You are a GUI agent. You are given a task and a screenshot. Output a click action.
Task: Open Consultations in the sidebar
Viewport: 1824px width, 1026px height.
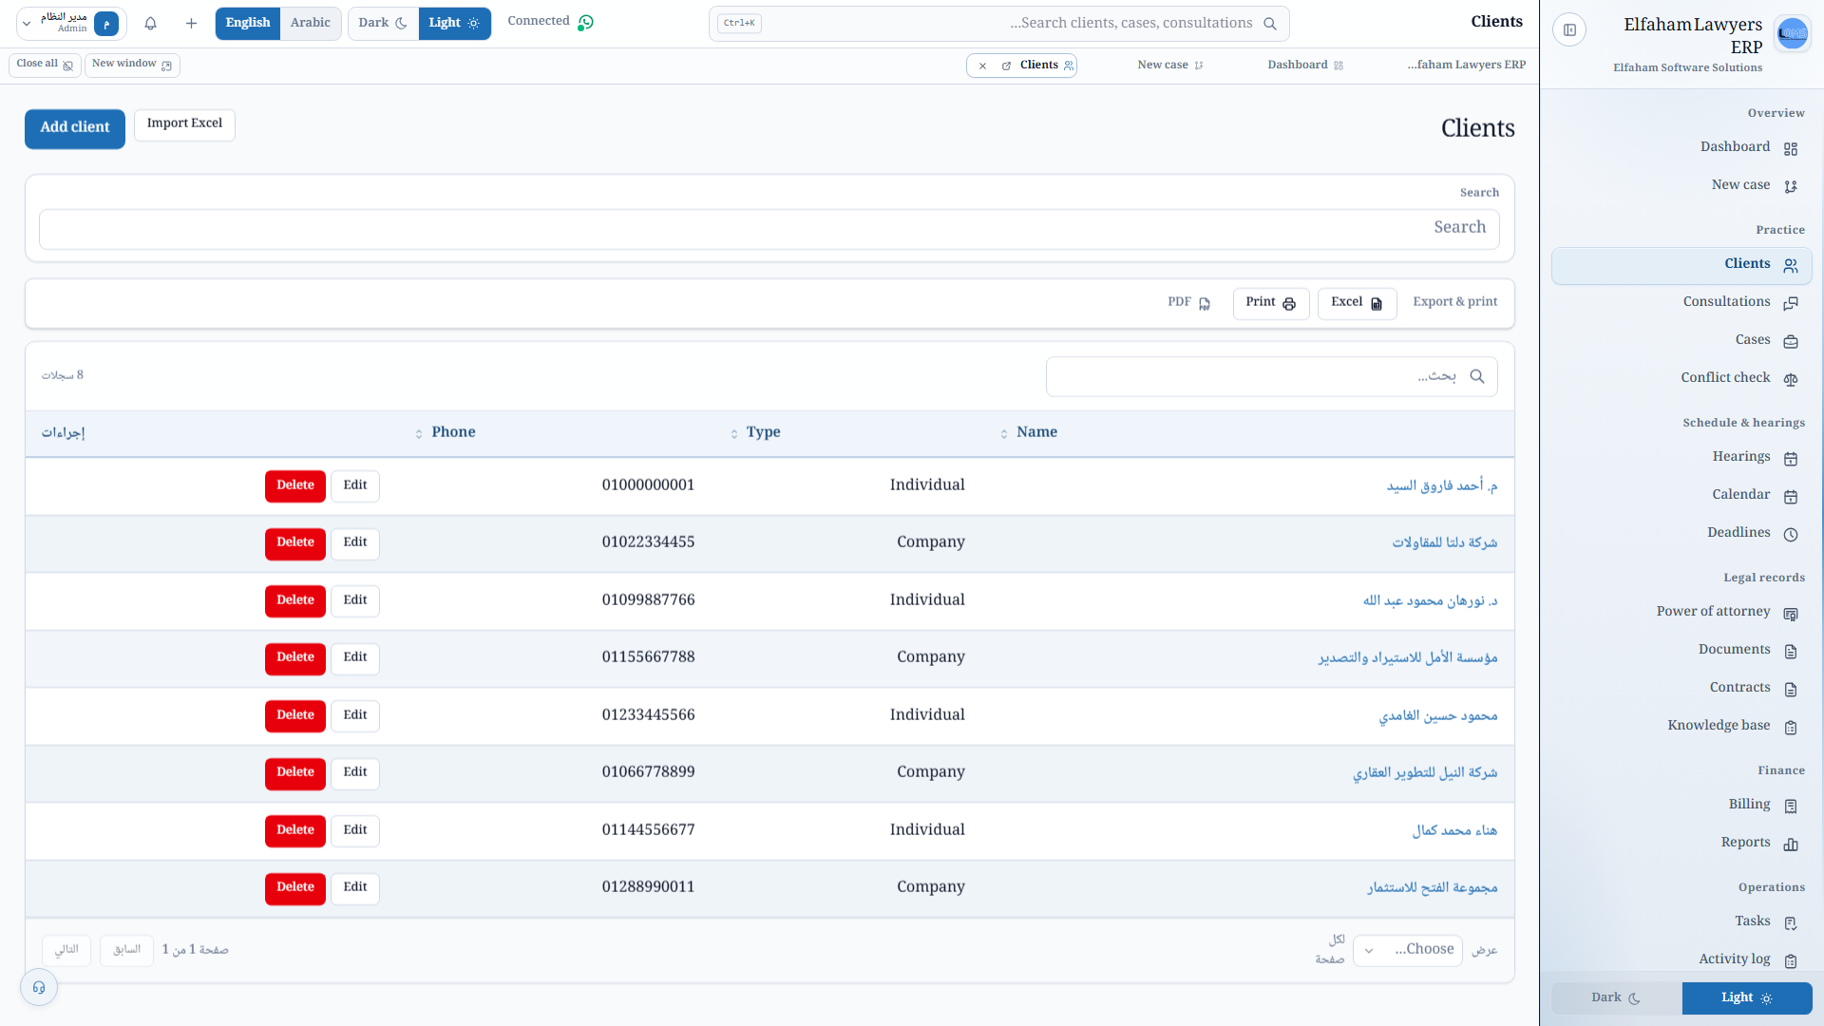(1681, 302)
